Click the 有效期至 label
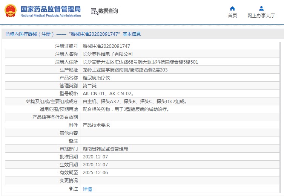Image resolution: width=284 pixels, height=196 pixels. coord(69,173)
